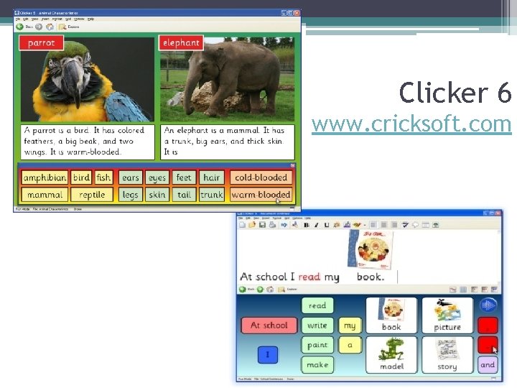The width and height of the screenshot is (517, 388).
Task: Open Explore in the writing window grid bar
Action: click(287, 290)
